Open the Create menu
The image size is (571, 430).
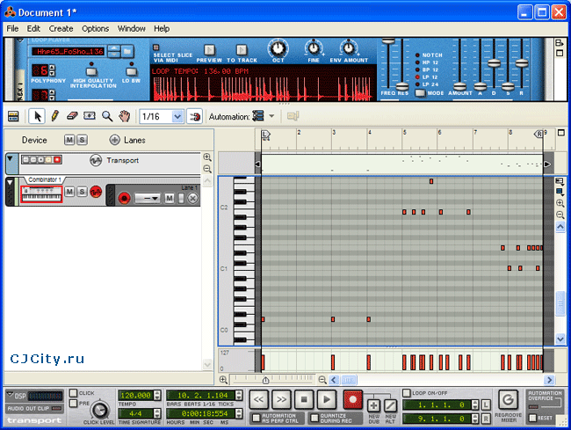(x=61, y=28)
